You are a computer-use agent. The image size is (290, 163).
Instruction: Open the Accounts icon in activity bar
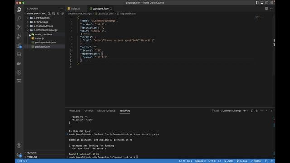click(x=19, y=145)
